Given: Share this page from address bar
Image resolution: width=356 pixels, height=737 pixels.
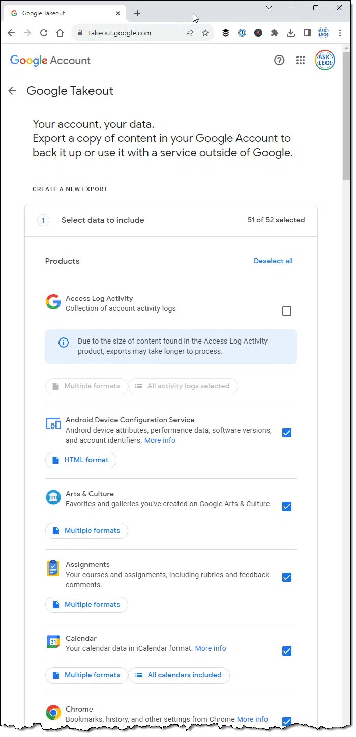Looking at the screenshot, I should [x=189, y=33].
